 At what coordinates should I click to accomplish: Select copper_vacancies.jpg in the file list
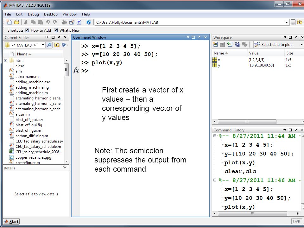click(33, 157)
